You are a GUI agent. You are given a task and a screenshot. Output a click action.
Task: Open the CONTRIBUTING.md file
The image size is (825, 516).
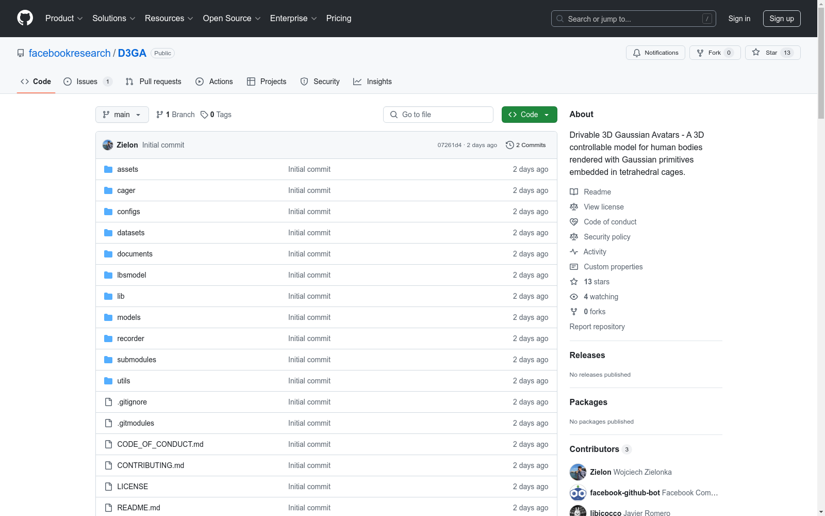[151, 465]
